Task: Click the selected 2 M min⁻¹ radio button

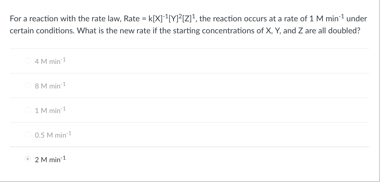Action: 28,159
